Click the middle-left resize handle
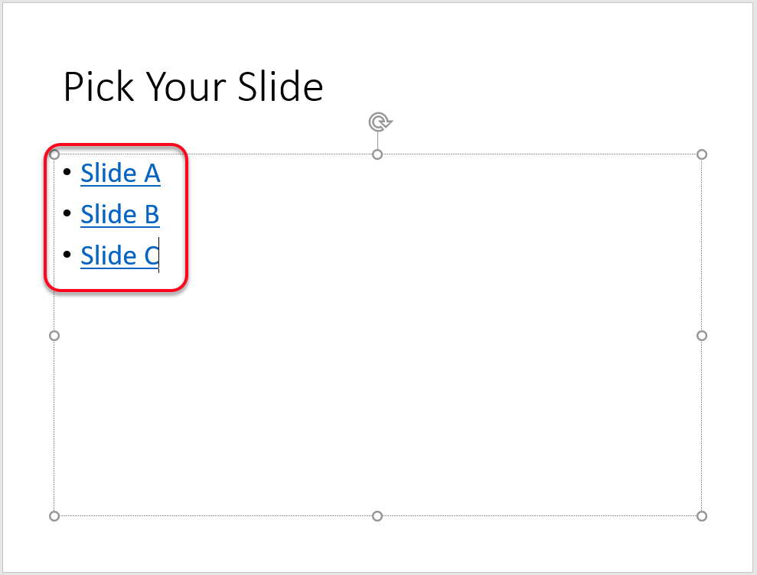Image resolution: width=757 pixels, height=575 pixels. click(54, 336)
